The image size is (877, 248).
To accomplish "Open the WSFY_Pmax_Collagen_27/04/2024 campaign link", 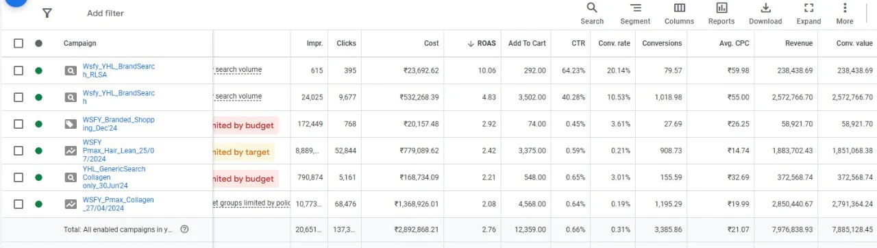I will (x=119, y=204).
